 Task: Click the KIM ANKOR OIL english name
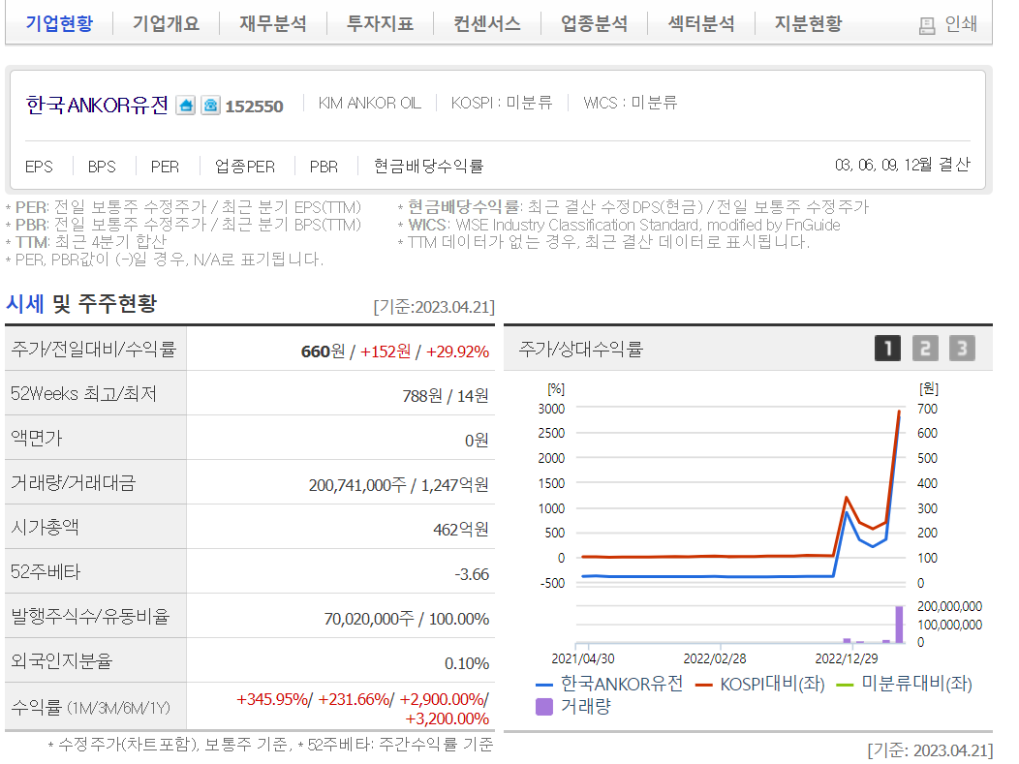370,103
